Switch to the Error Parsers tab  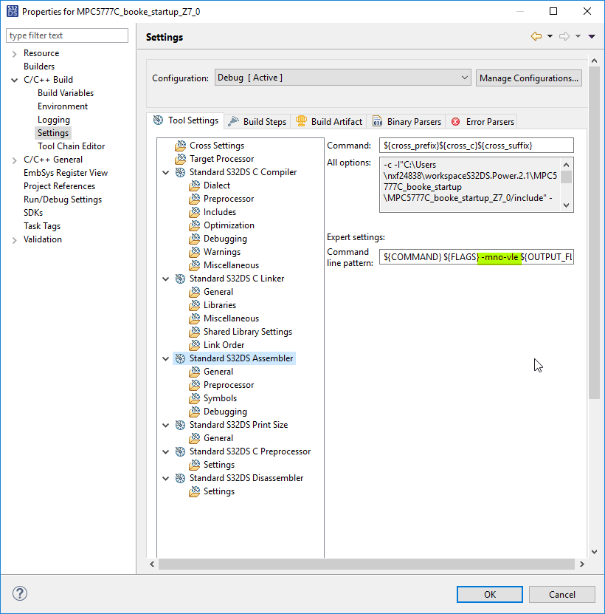(x=483, y=122)
